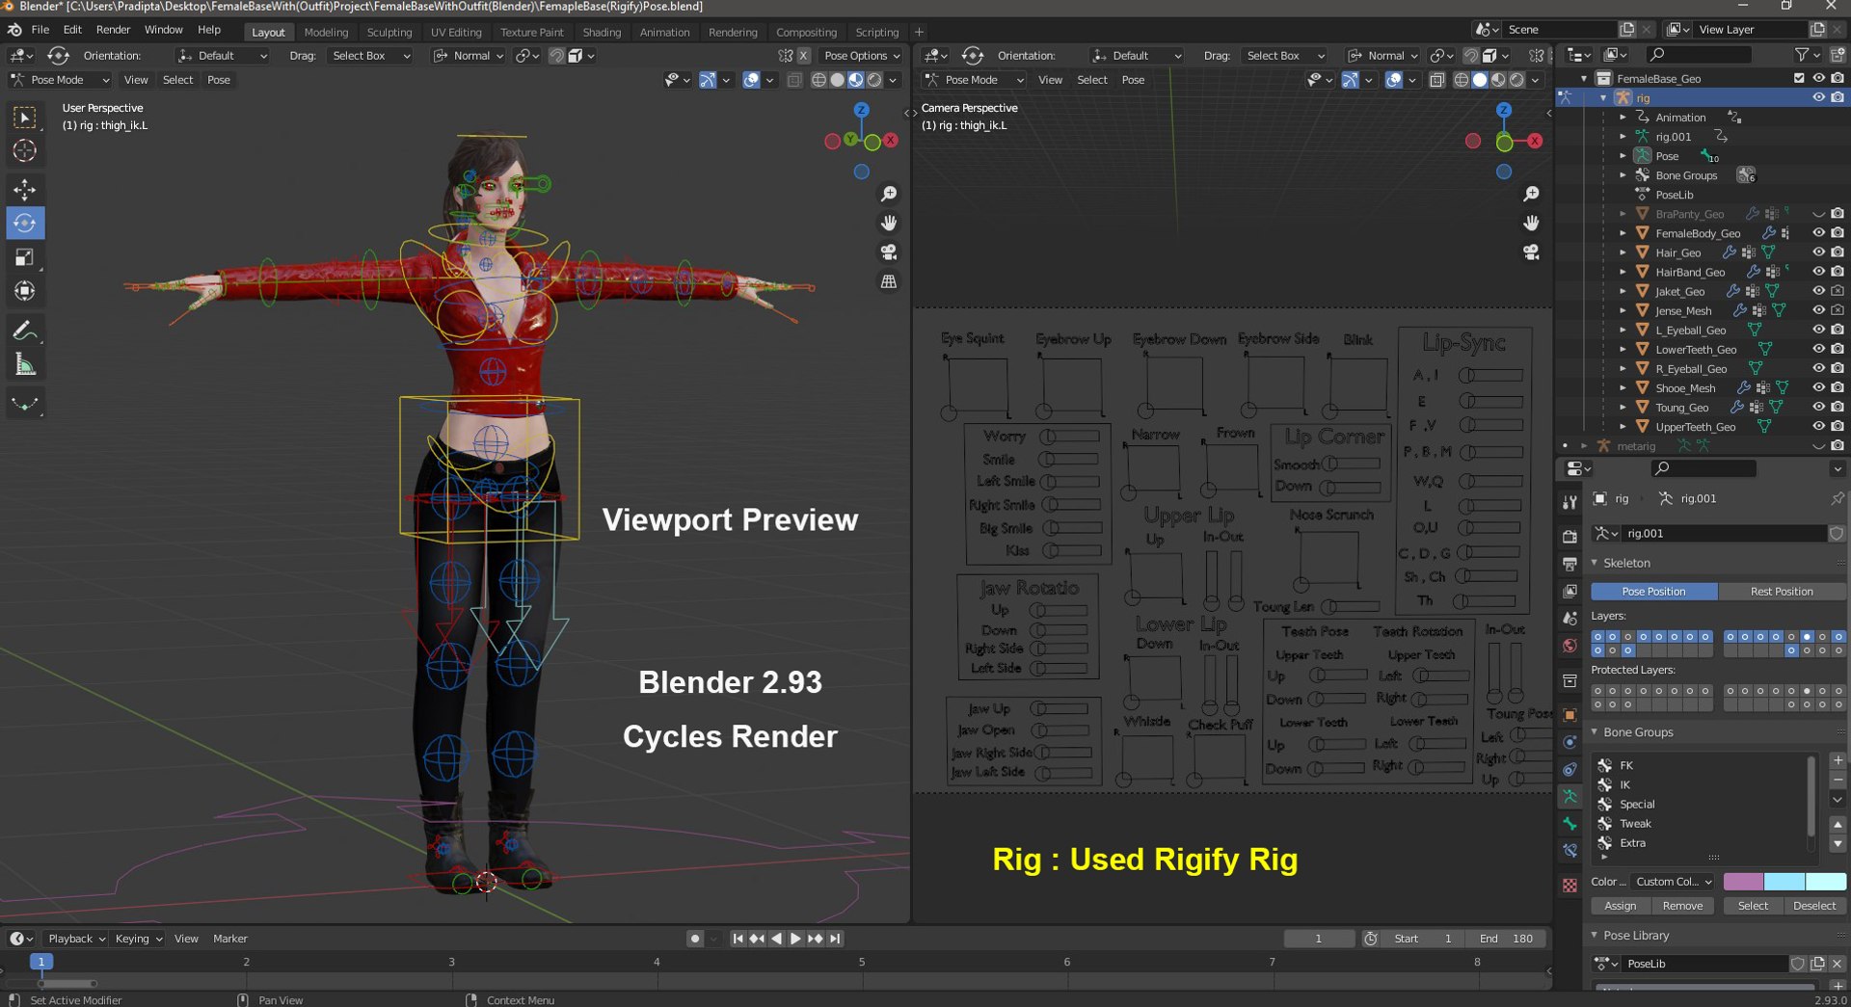
Task: Click Deselect bone group button
Action: (x=1814, y=906)
